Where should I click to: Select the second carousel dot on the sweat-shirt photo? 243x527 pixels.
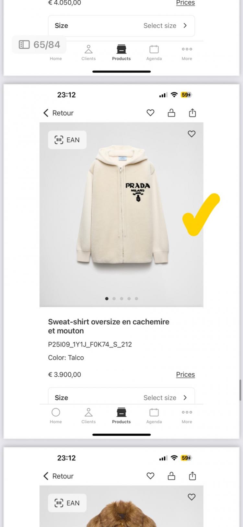(x=114, y=299)
